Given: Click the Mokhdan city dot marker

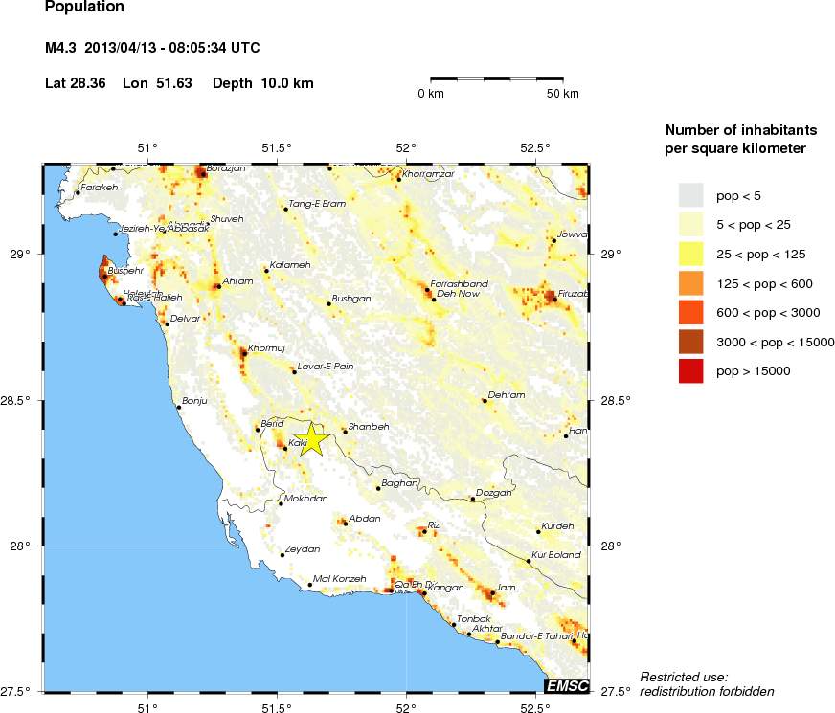Looking at the screenshot, I should 281,503.
